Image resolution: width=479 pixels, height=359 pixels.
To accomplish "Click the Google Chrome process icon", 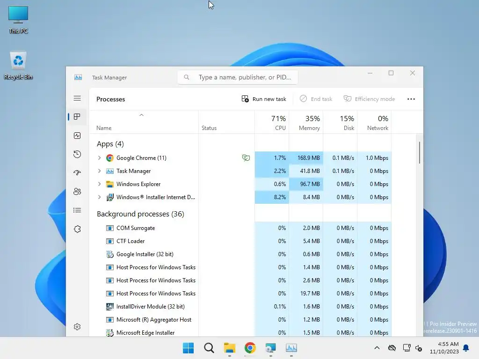I will (109, 158).
